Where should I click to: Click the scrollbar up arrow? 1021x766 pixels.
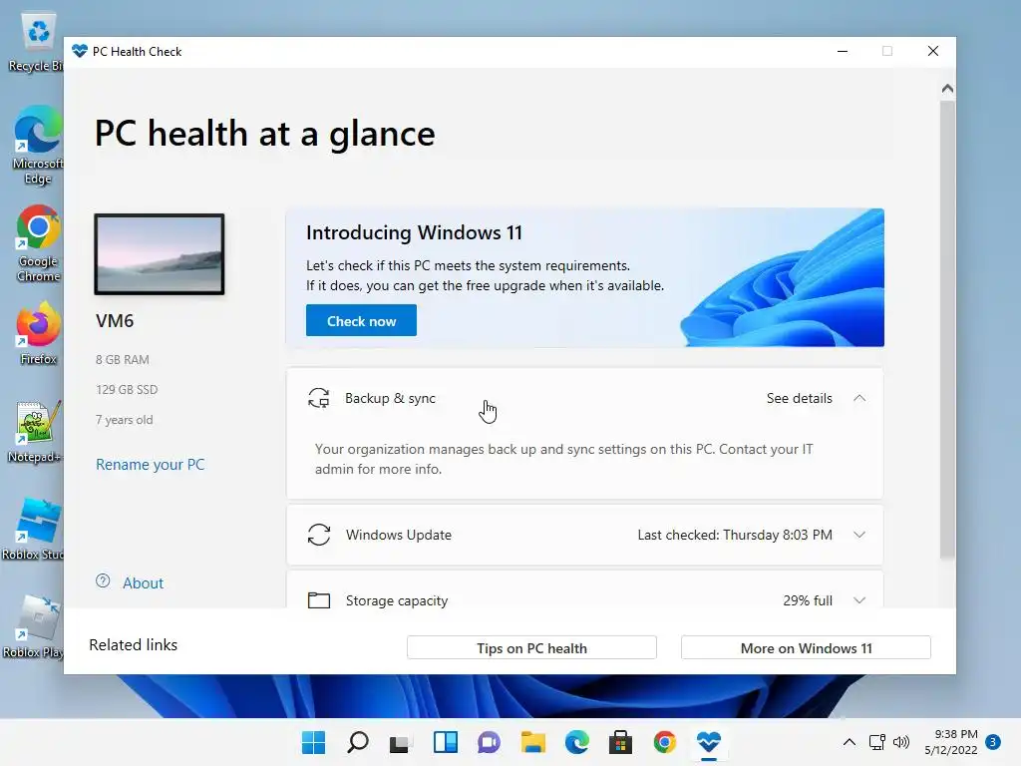pos(947,88)
